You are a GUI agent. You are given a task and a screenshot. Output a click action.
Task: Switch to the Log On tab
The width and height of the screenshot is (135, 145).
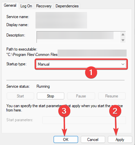tap(26, 6)
